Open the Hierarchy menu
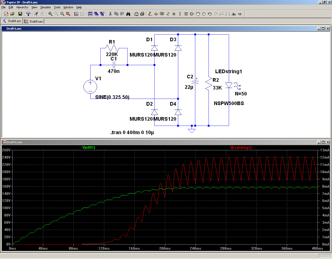The image size is (332, 259). point(22,7)
